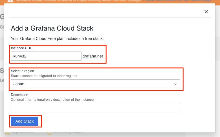Image resolution: width=220 pixels, height=137 pixels.
Task: Click the .grafana.net domain suffix text
Action: coord(92,56)
